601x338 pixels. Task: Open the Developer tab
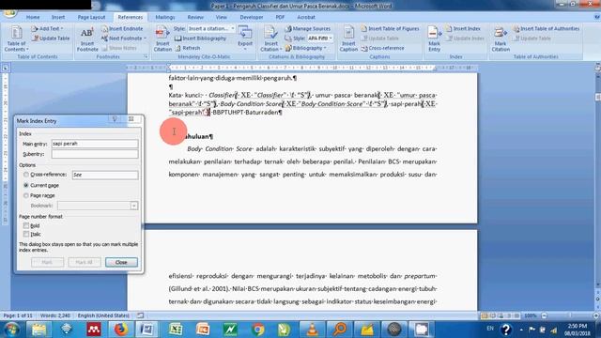pos(252,17)
